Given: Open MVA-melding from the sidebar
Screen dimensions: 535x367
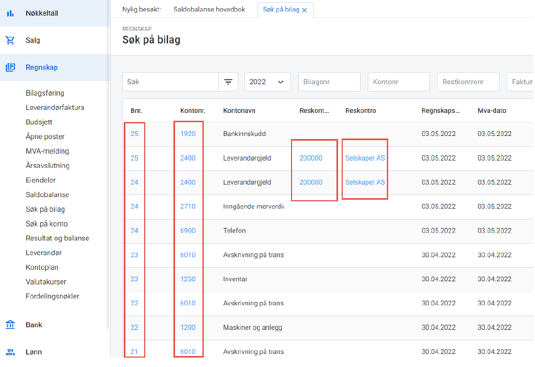Looking at the screenshot, I should click(47, 151).
